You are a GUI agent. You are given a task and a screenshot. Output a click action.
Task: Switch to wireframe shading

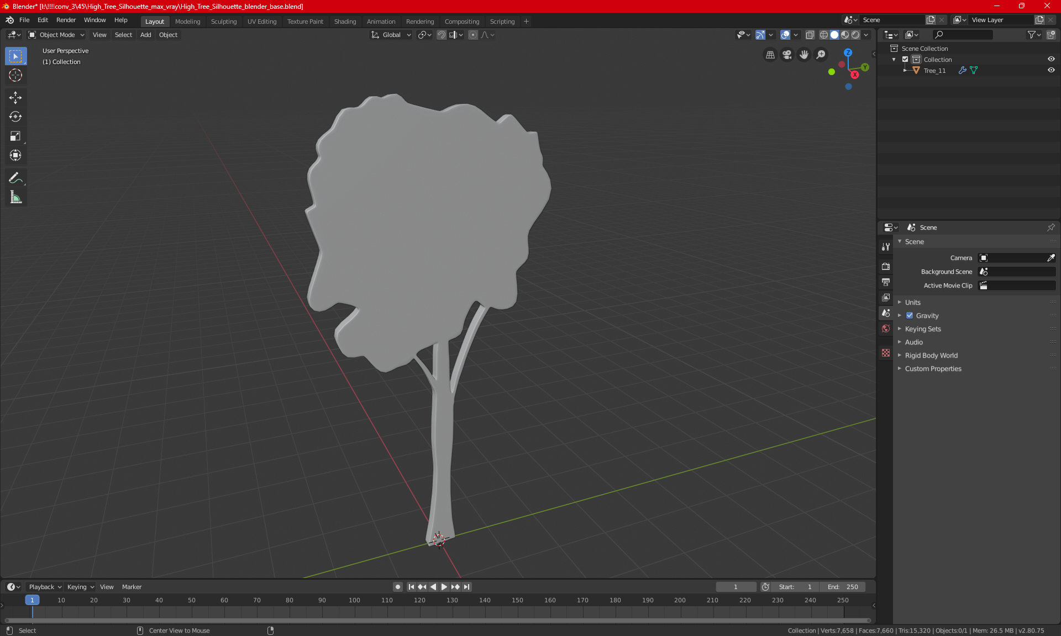[x=824, y=35]
